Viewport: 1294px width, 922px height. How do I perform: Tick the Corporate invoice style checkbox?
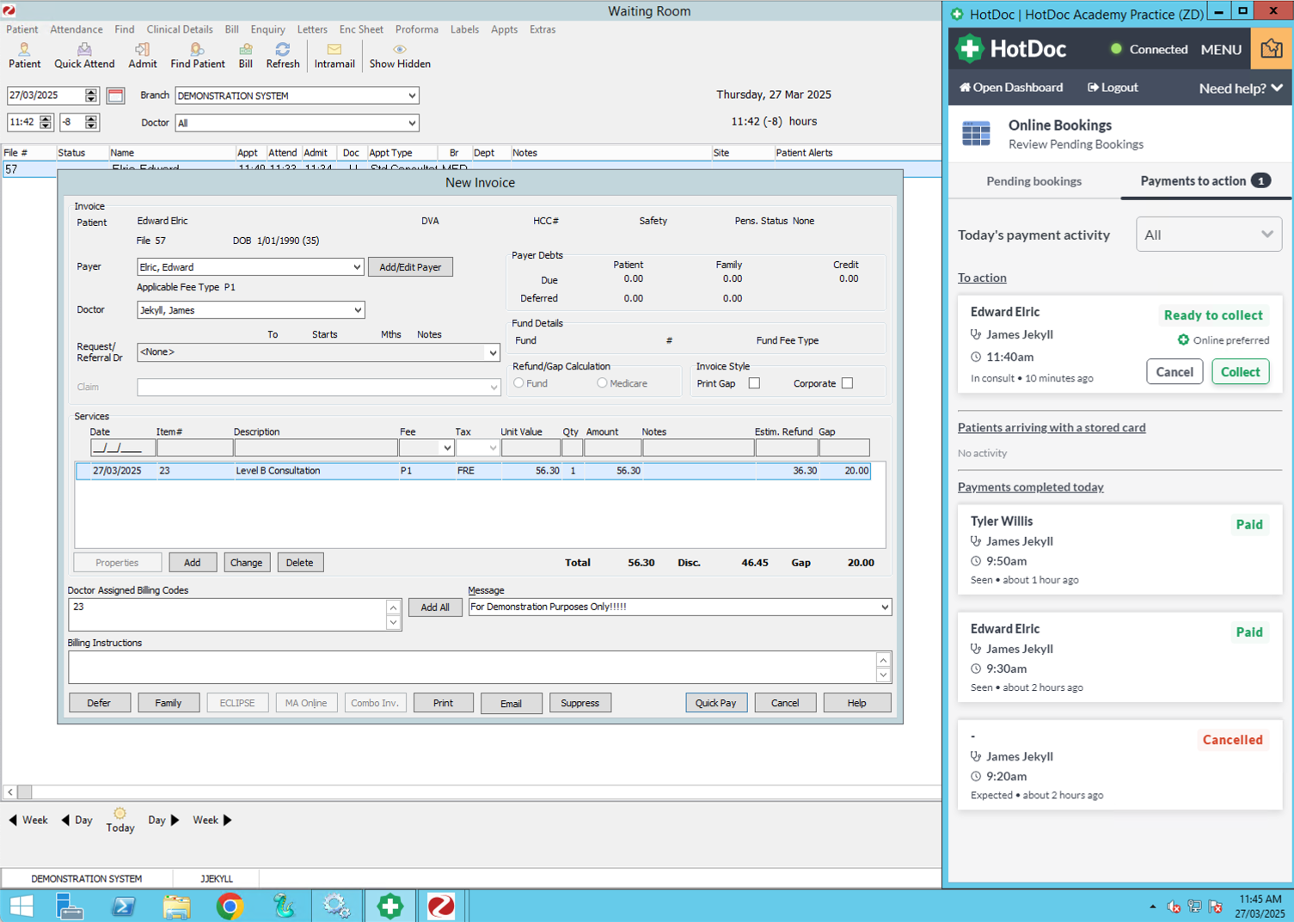click(x=847, y=383)
